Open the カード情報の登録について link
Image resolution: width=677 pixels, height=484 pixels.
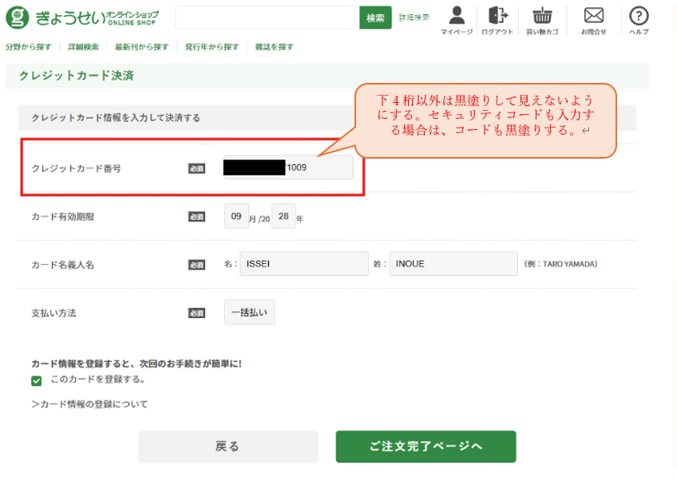click(x=89, y=404)
